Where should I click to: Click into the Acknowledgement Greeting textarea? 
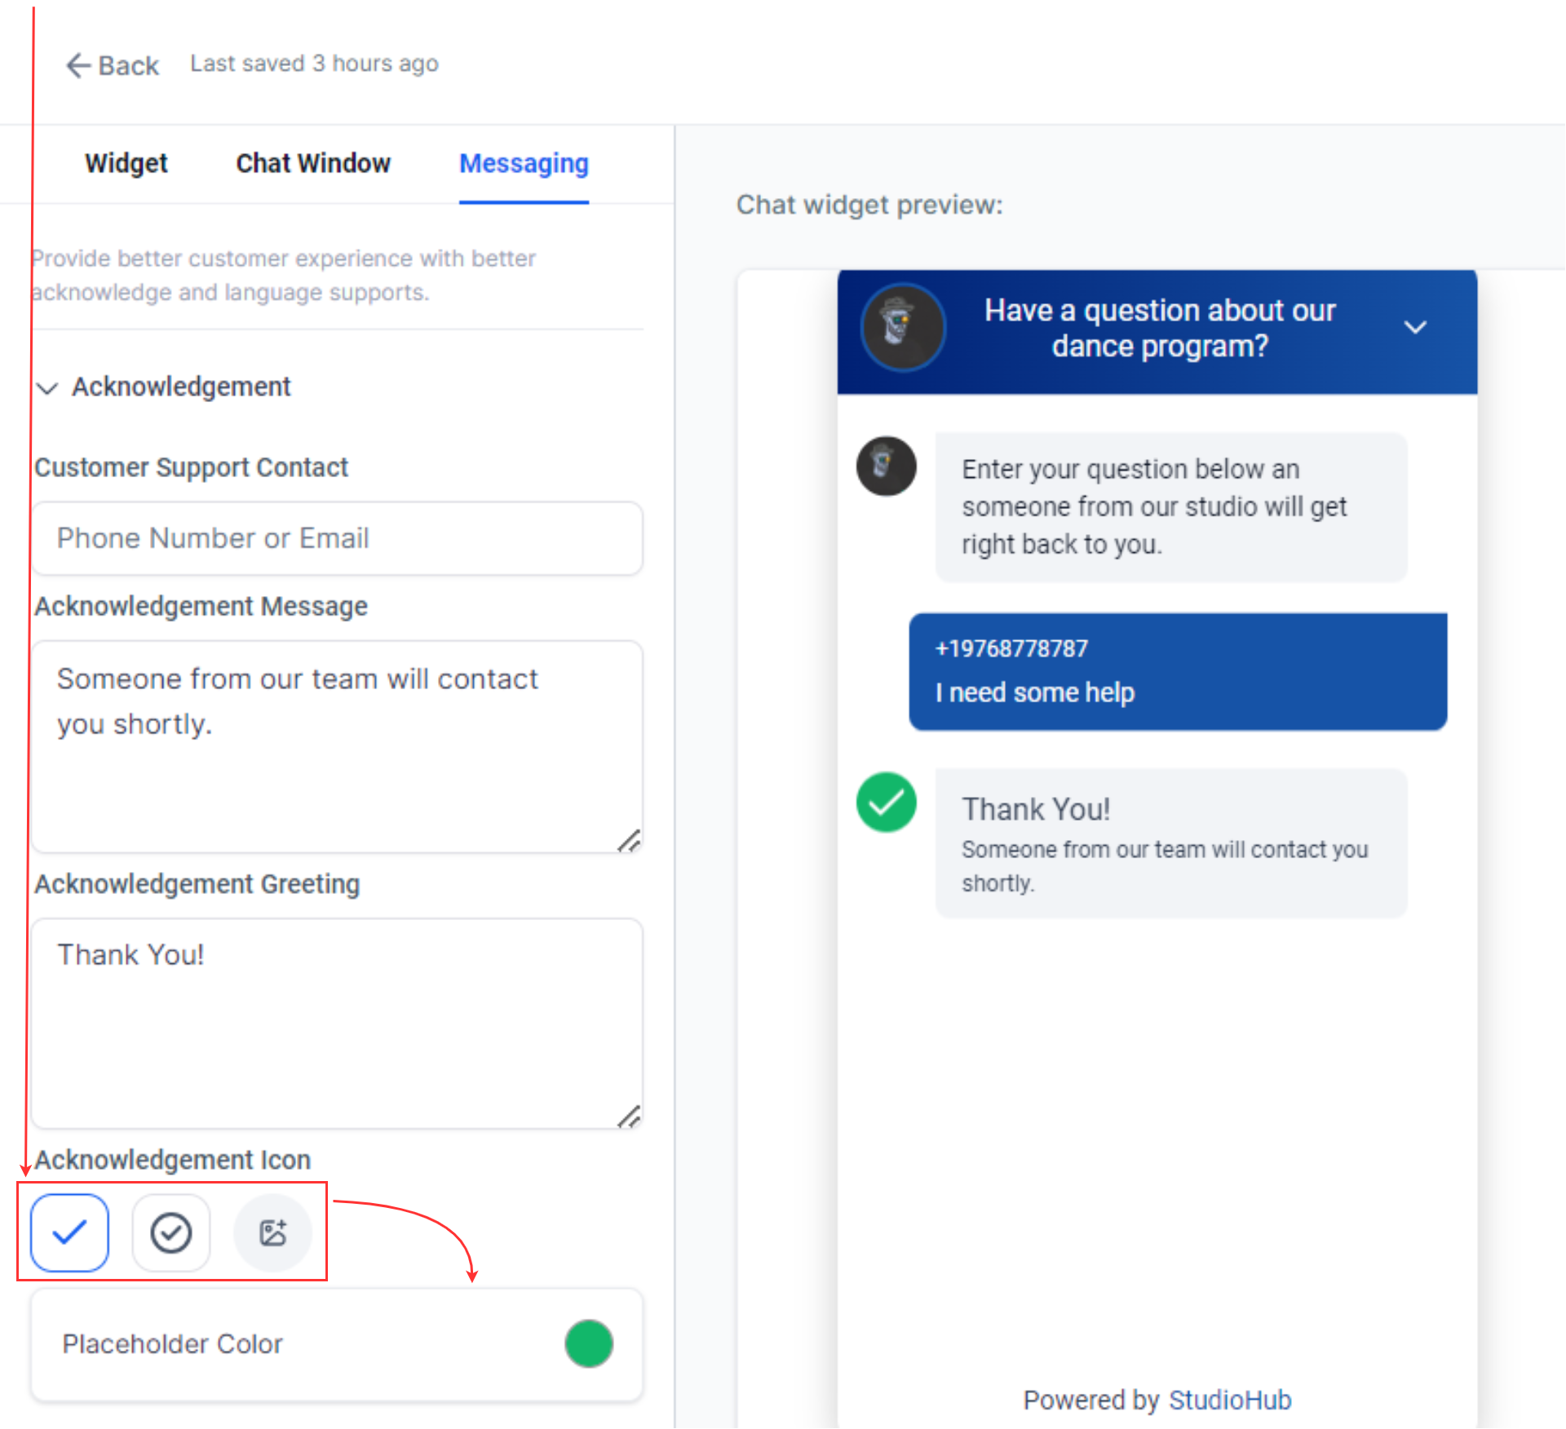point(337,1024)
